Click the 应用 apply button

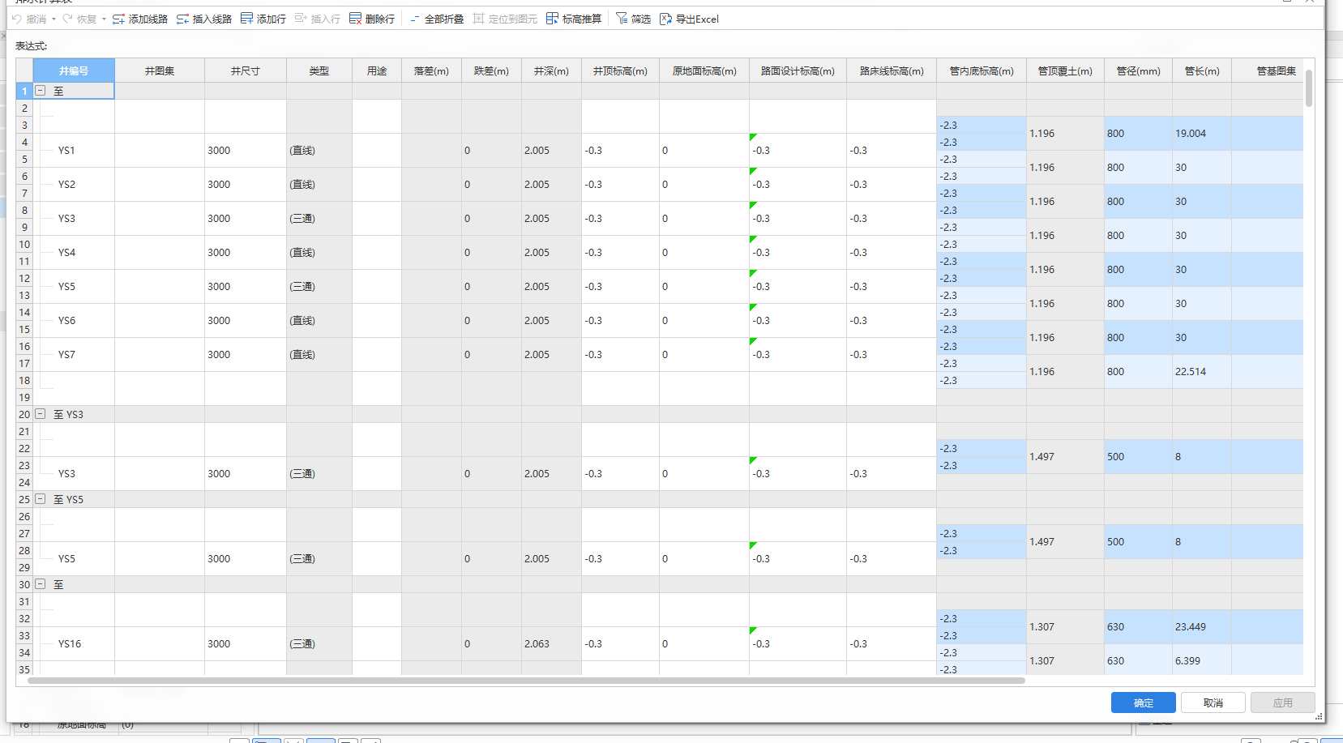click(1283, 702)
